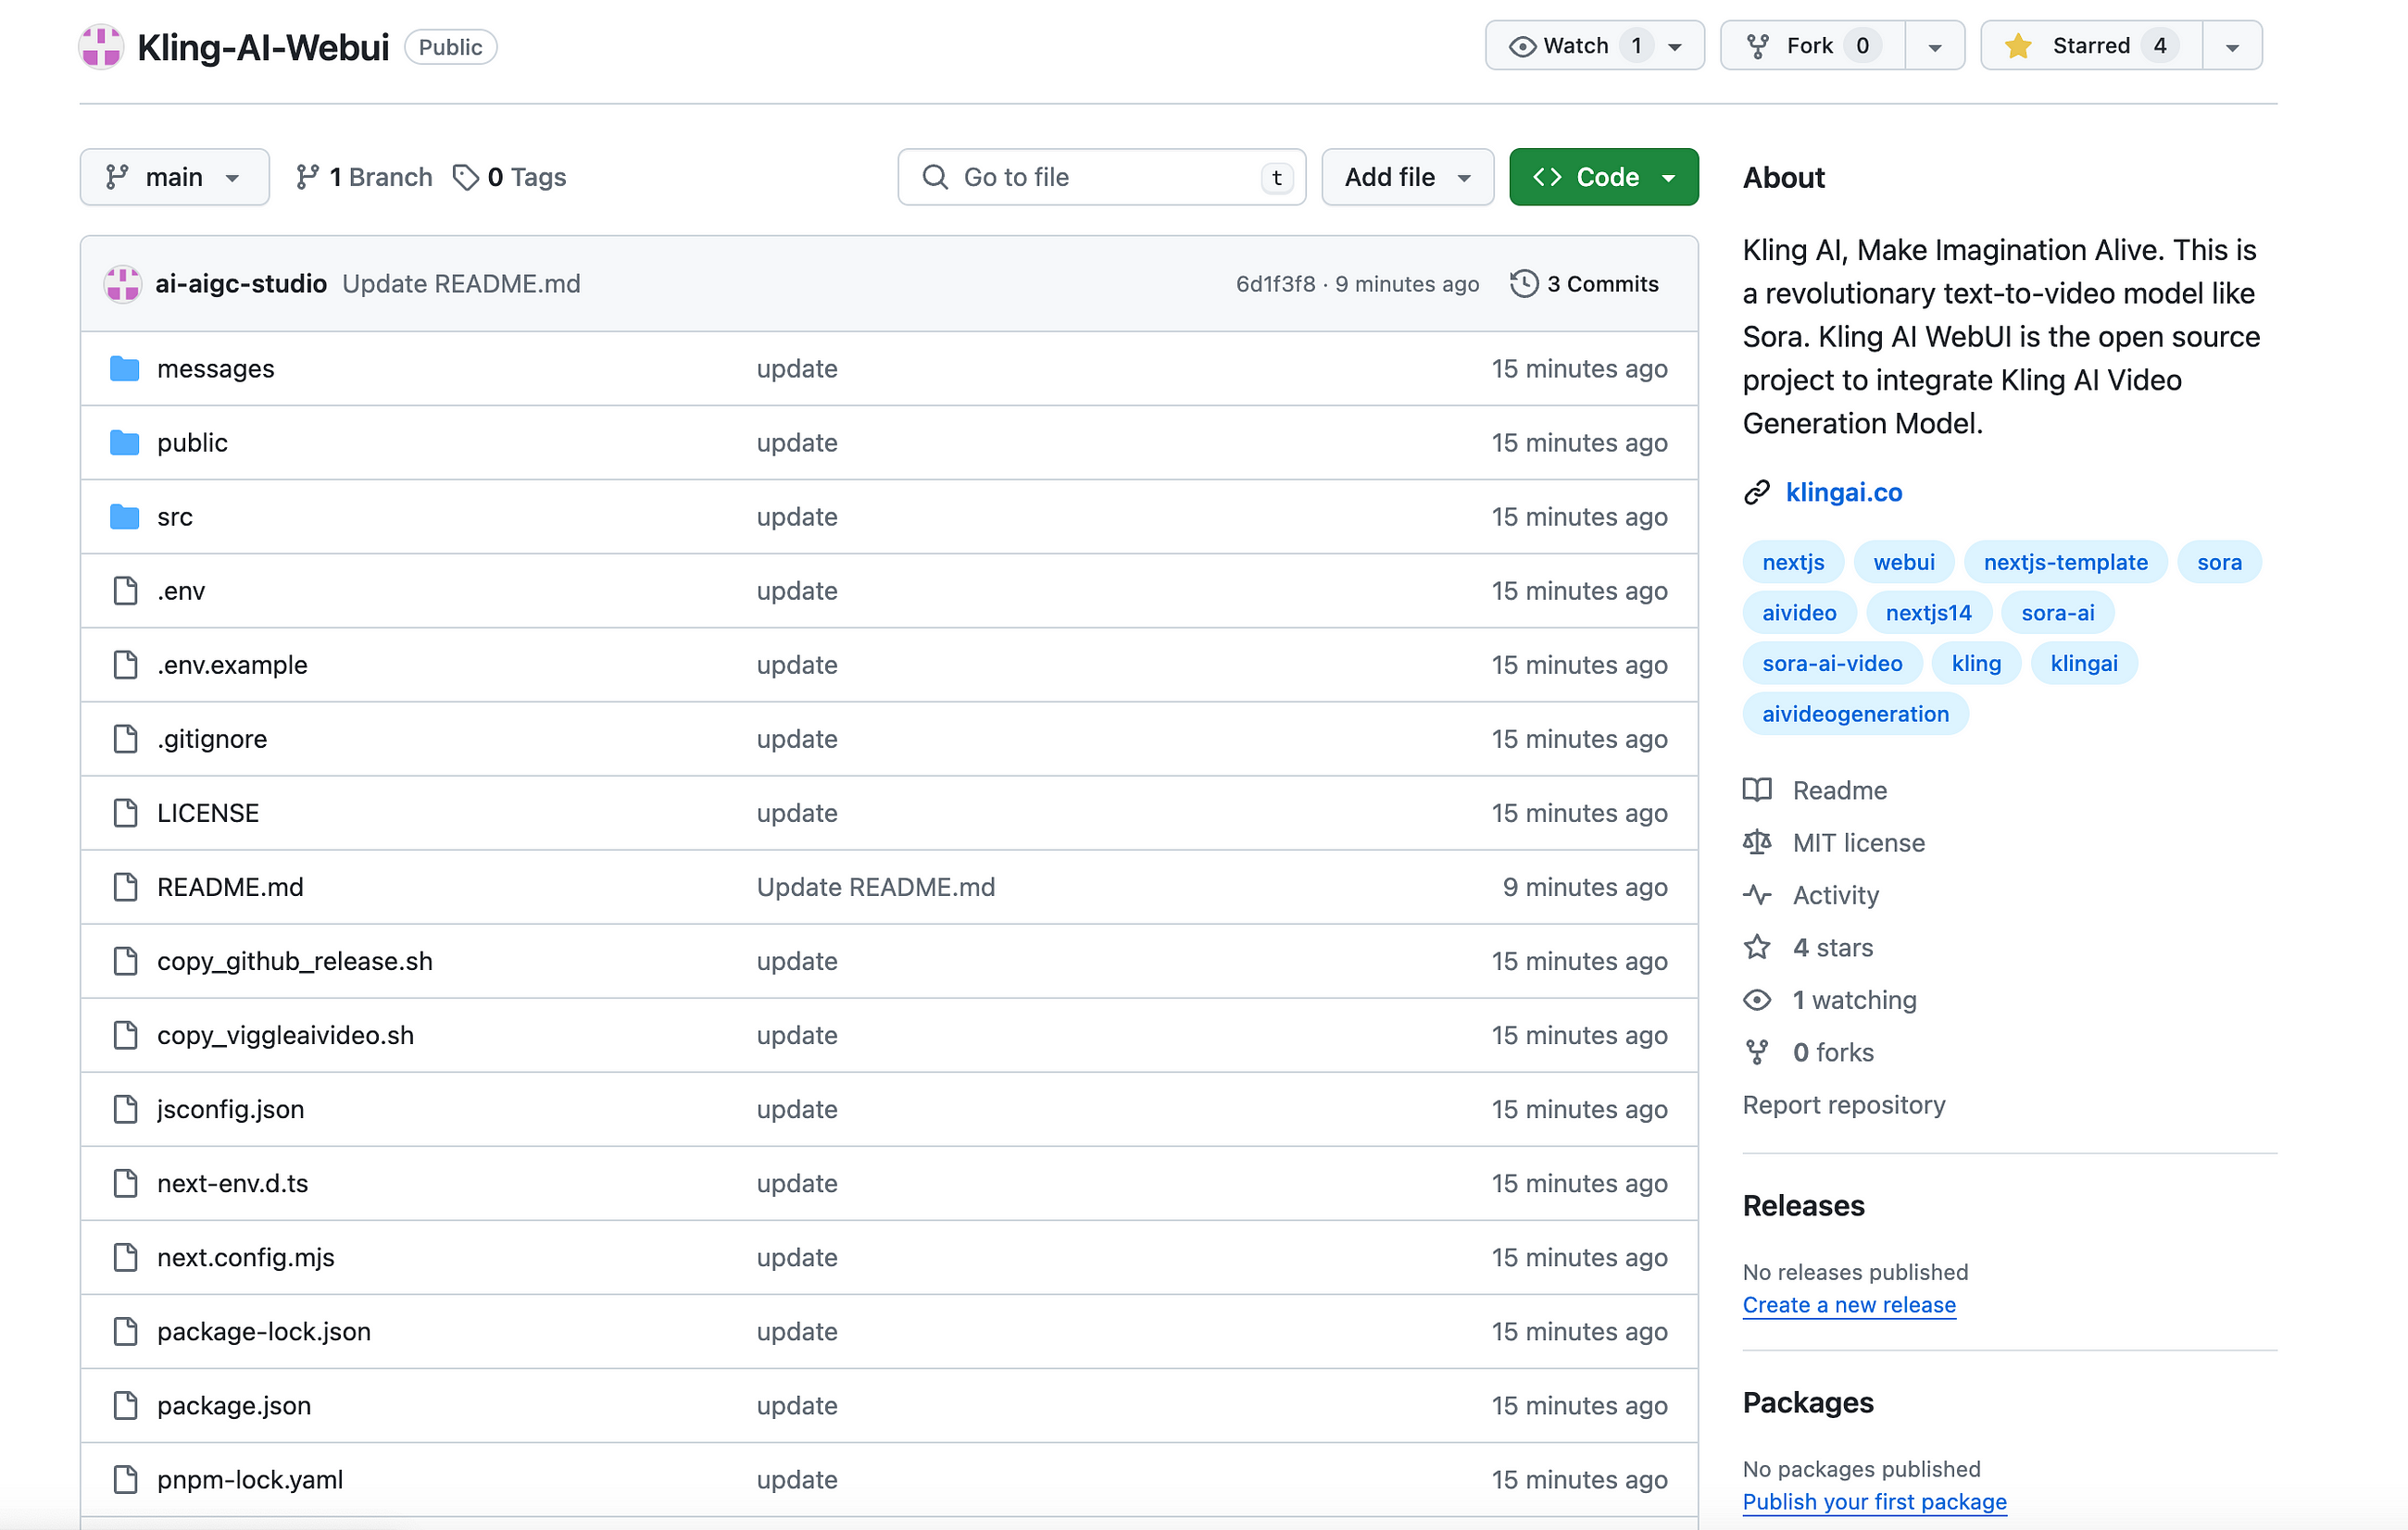Image resolution: width=2408 pixels, height=1530 pixels.
Task: Open the Watch notifications dropdown arrow
Action: coord(1676,46)
